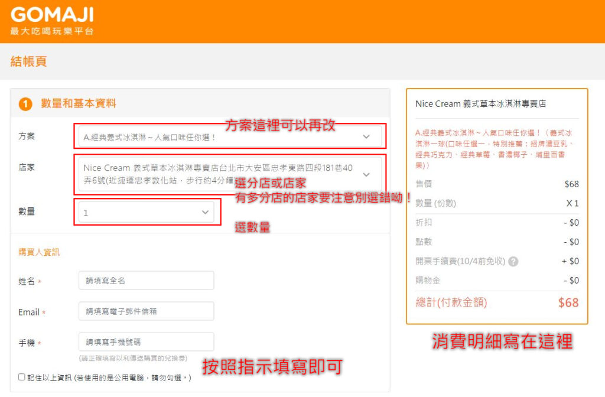This screenshot has height=397, width=605.
Task: Open the 方案 plan dropdown
Action: (x=229, y=136)
